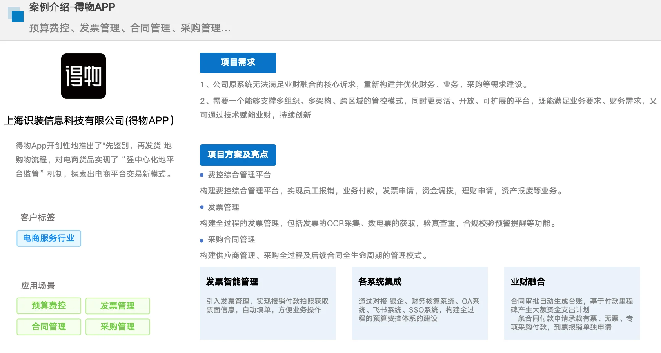Open the 发票智能管理 feature card
The height and width of the screenshot is (353, 661).
coord(268,303)
